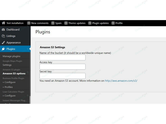
Task: Click the New comments count badge
Action: tap(29, 23)
